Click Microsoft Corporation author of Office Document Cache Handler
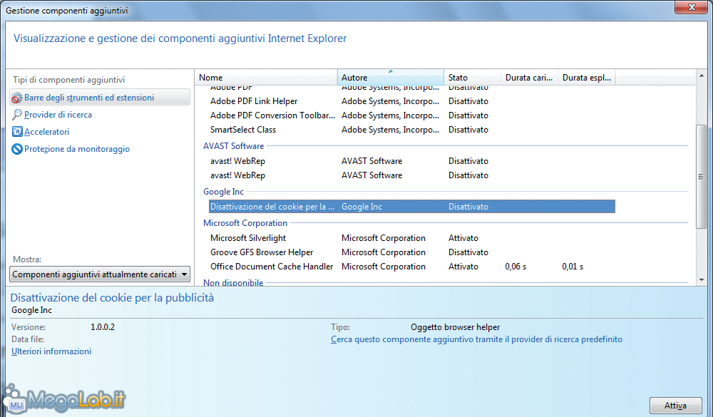This screenshot has height=417, width=713. (384, 267)
